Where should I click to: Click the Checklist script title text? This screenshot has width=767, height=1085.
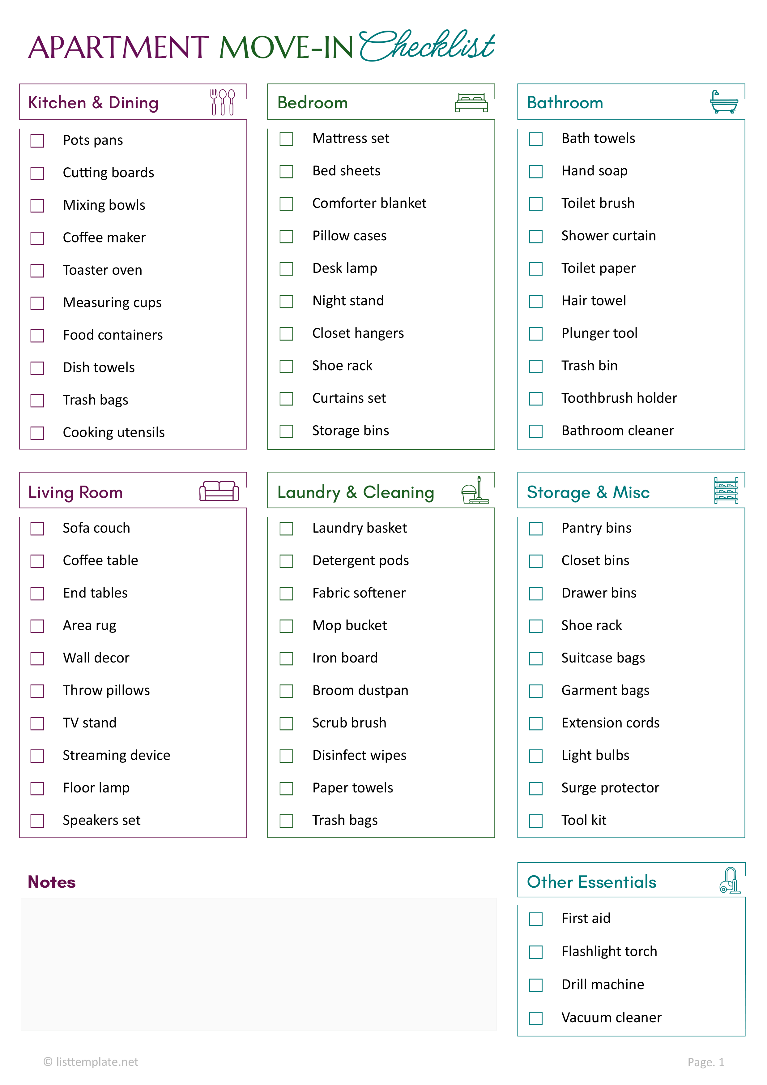pos(427,46)
